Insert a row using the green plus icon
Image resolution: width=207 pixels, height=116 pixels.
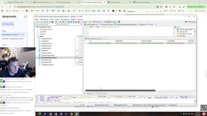[76, 22]
